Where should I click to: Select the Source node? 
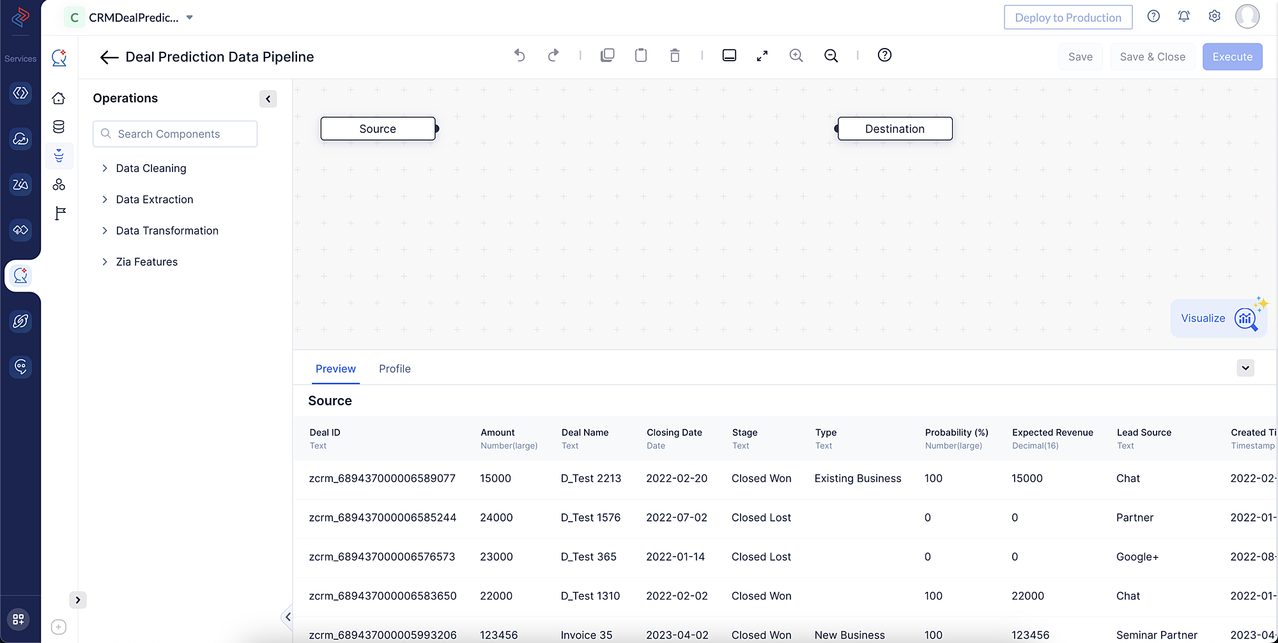[x=378, y=128]
